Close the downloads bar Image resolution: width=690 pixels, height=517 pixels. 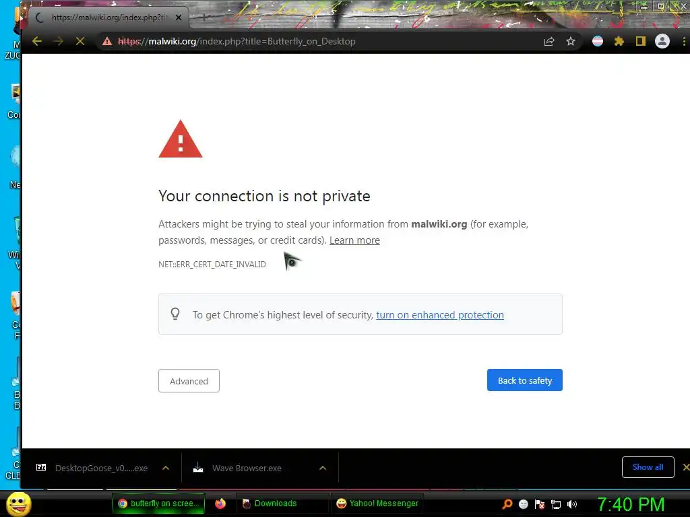(685, 467)
